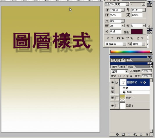
Task: Hide the 图层样式 text layer
Action: [112, 82]
